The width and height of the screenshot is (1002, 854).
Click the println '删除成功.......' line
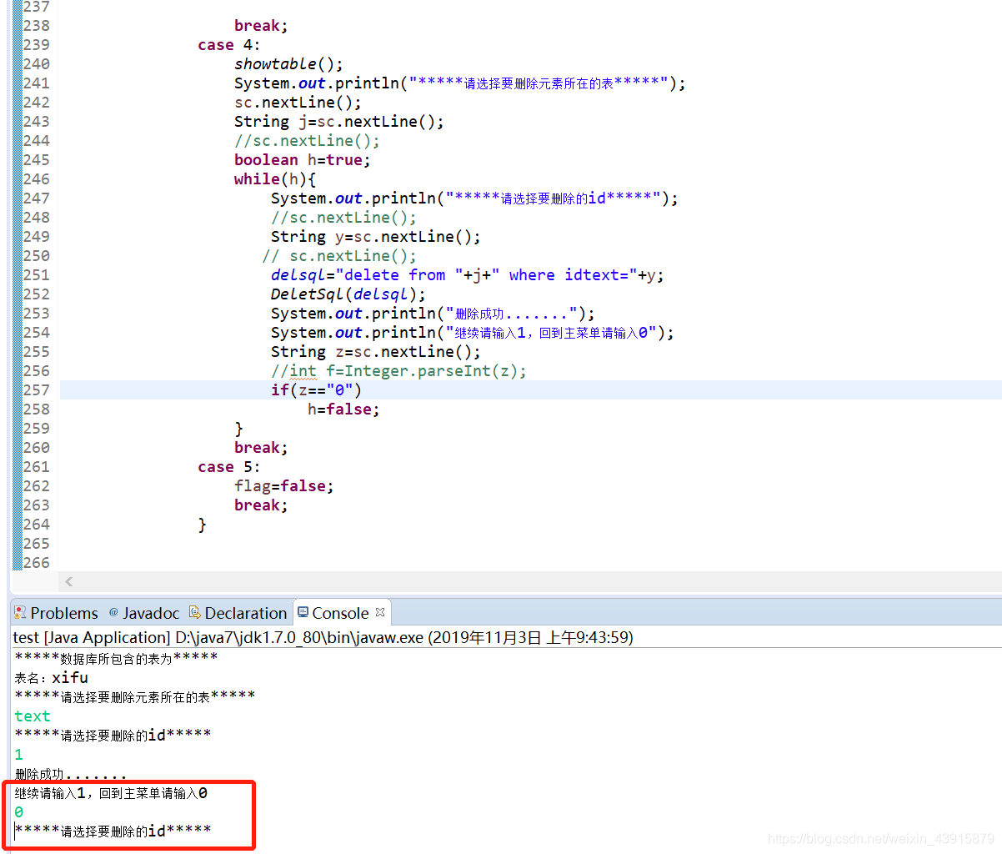pos(433,314)
